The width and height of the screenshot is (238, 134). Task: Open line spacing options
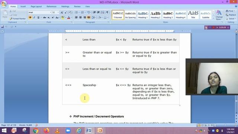click(94, 17)
